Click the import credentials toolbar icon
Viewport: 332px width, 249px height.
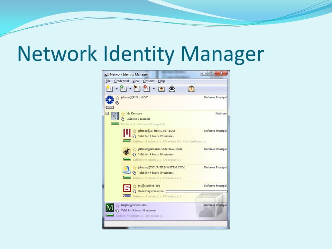coord(137,89)
